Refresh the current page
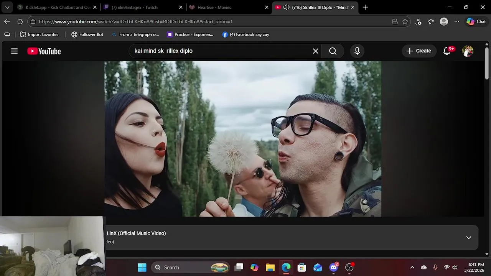This screenshot has width=491, height=276. pyautogui.click(x=20, y=21)
